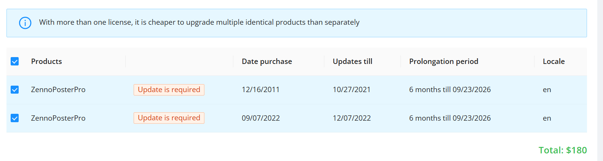This screenshot has height=161, width=603.
Task: Toggle the select-all checkbox in table header
Action: pyautogui.click(x=15, y=61)
